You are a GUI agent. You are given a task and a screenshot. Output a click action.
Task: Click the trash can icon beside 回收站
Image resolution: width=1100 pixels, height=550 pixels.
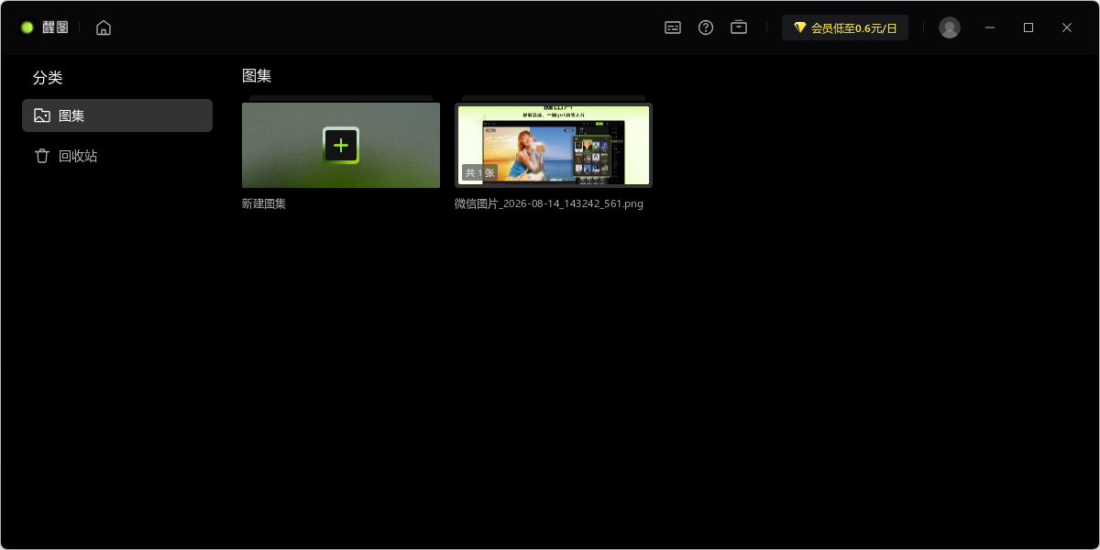pyautogui.click(x=42, y=156)
